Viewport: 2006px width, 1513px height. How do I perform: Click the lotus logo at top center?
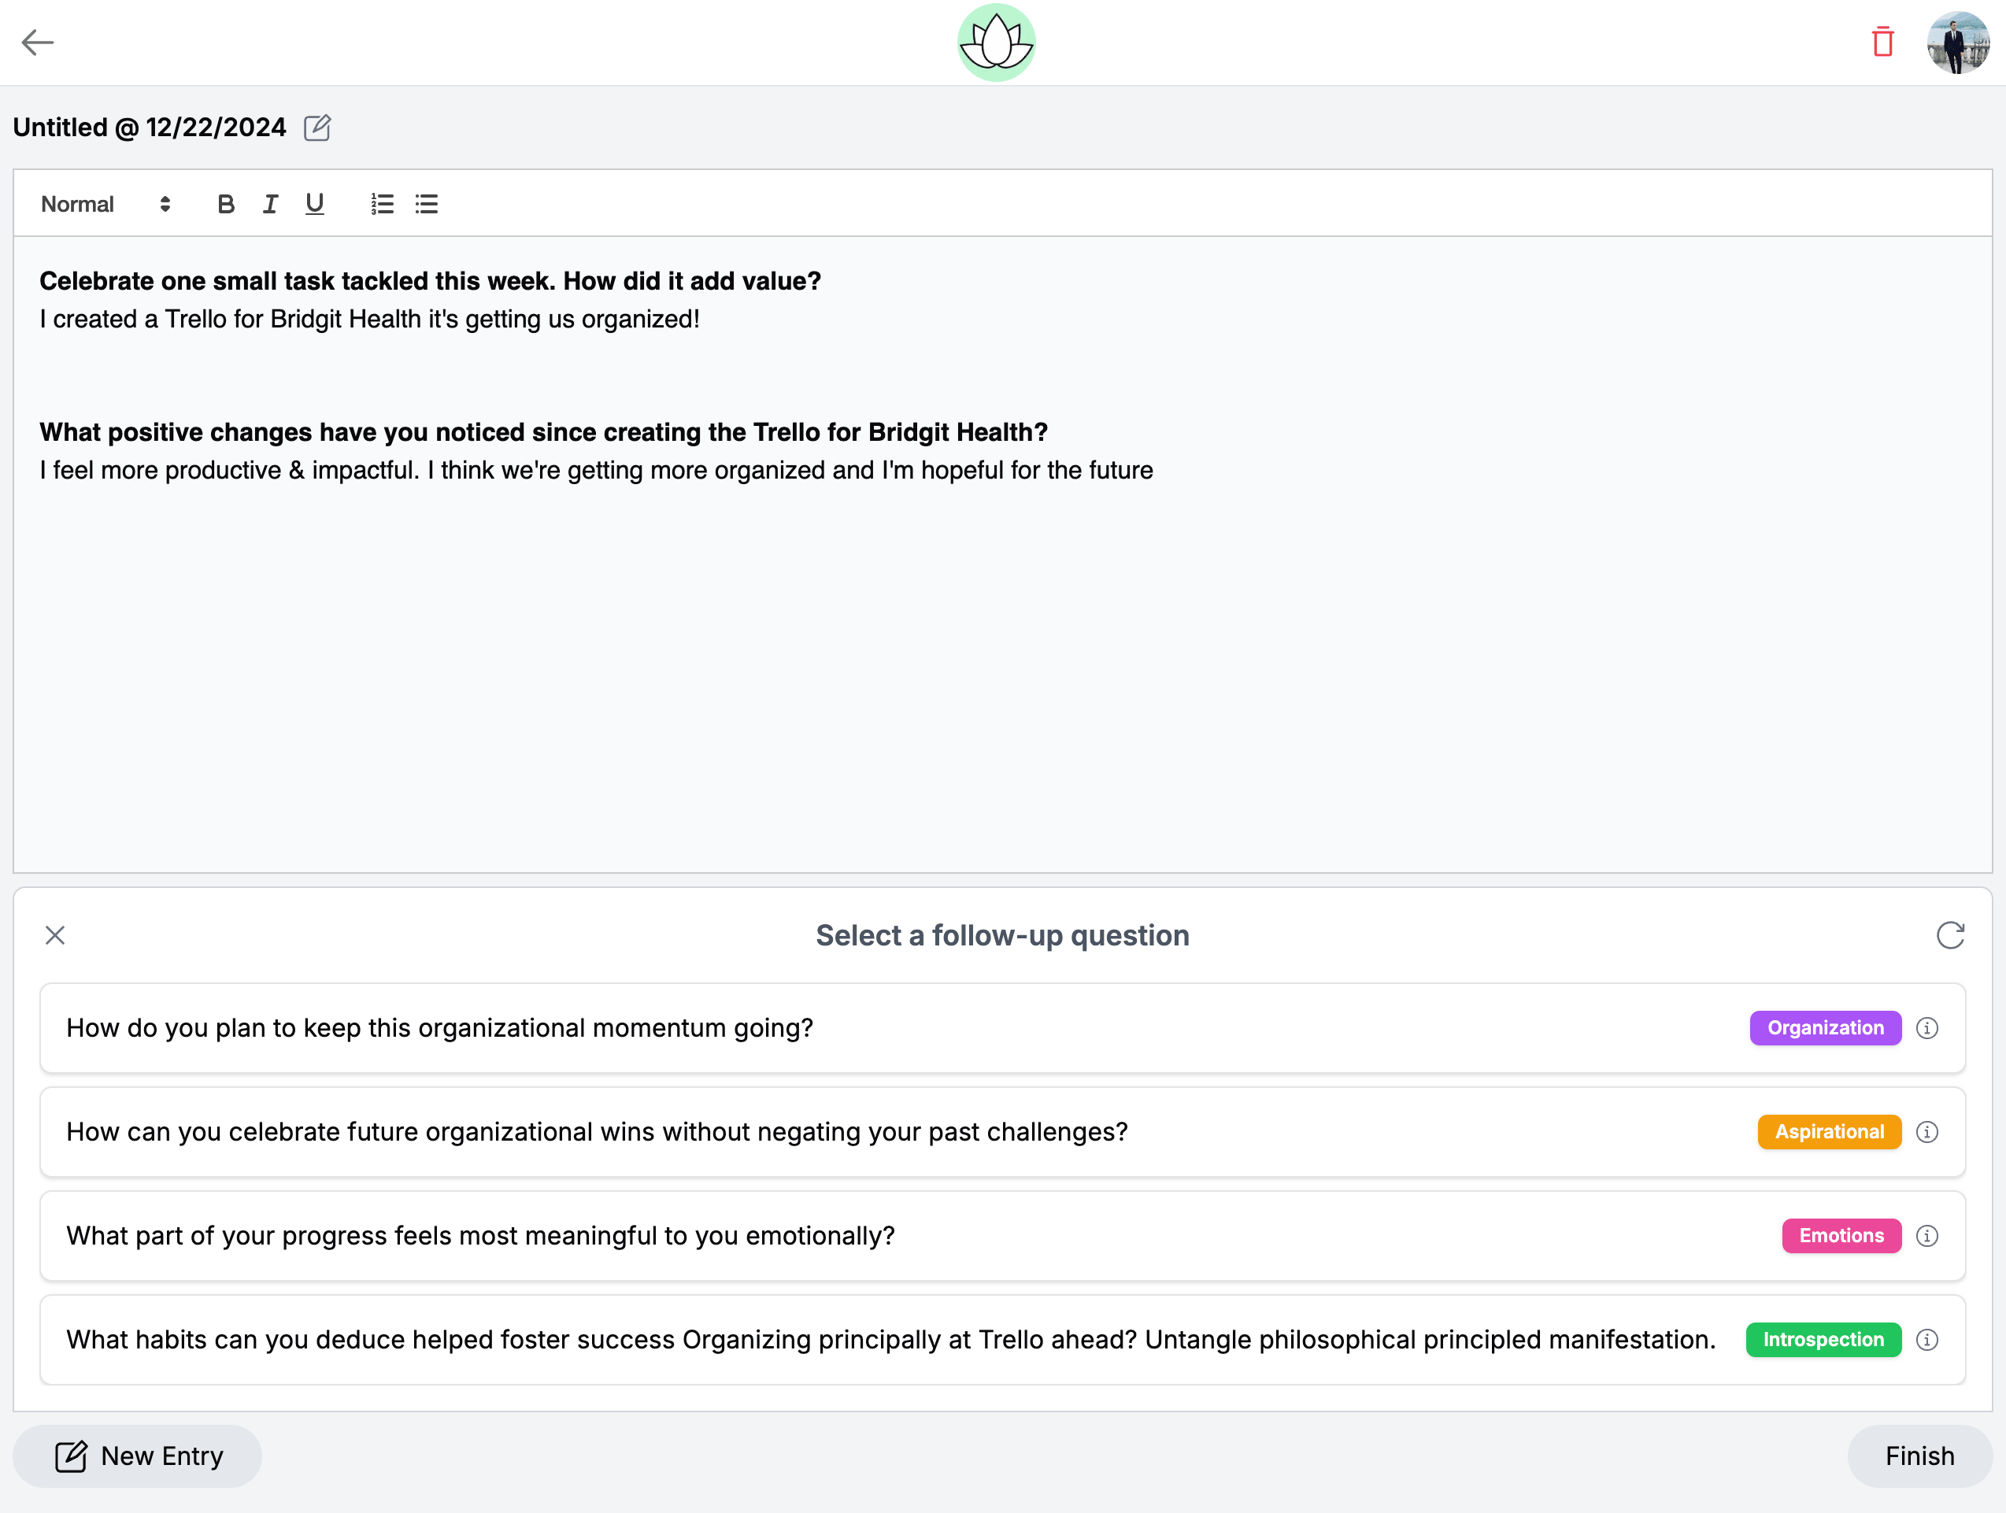pyautogui.click(x=996, y=43)
